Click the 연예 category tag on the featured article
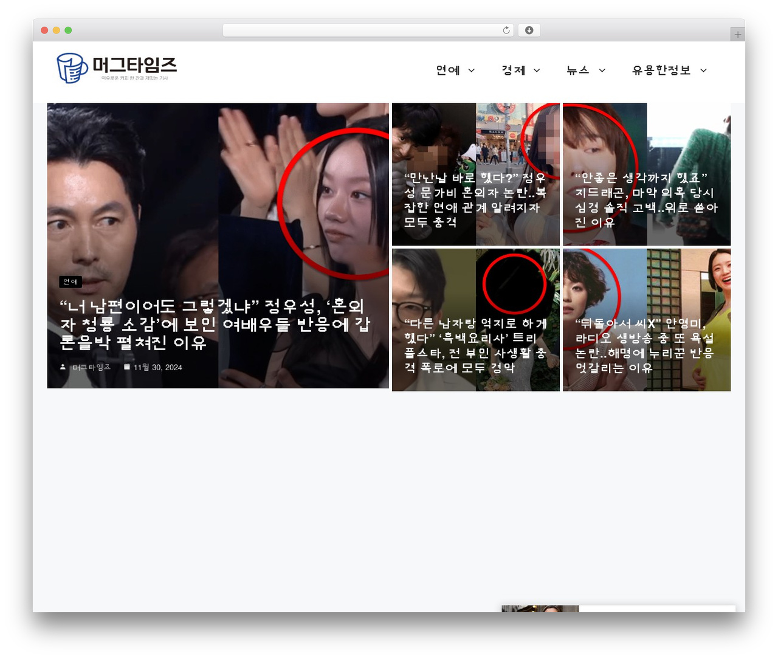 (71, 281)
